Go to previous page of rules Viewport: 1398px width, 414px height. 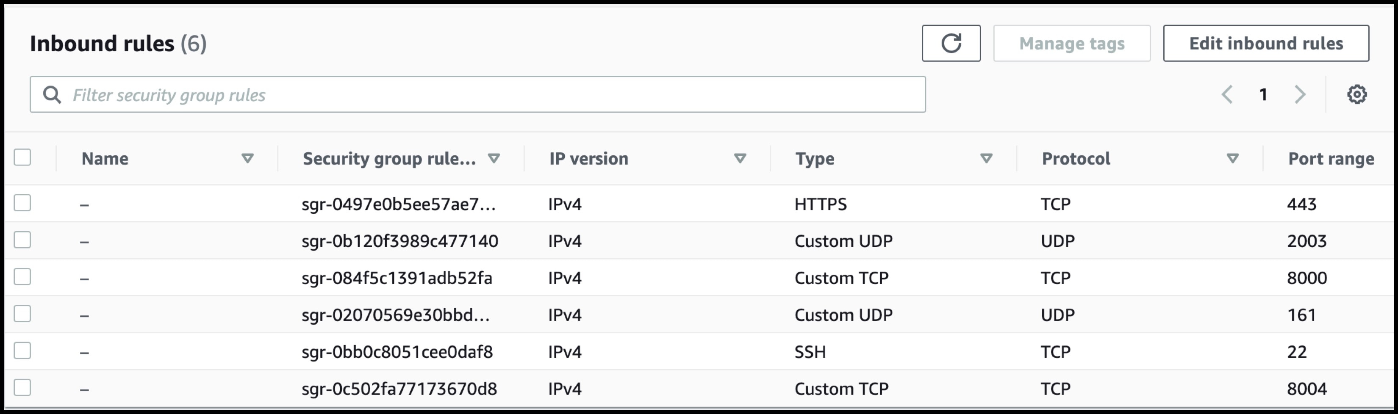tap(1227, 94)
